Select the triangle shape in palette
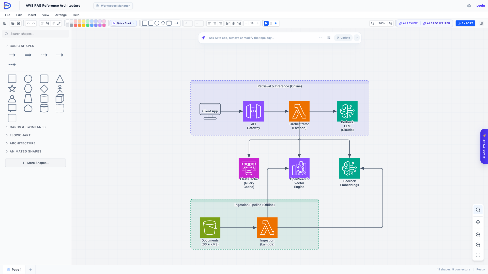 coord(60,79)
